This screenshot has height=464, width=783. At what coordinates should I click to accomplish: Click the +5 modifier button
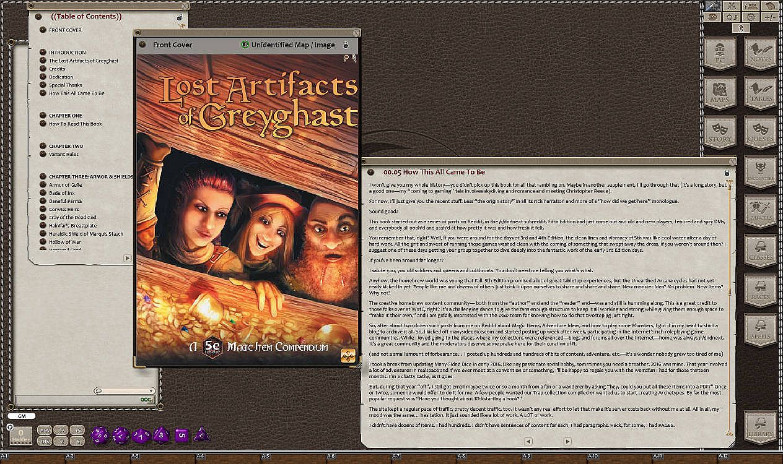(x=77, y=430)
